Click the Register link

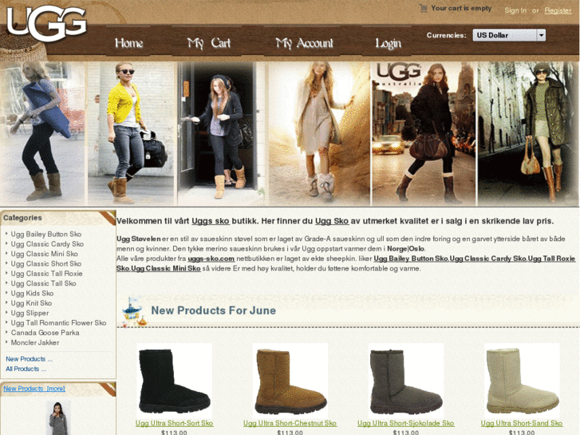coord(558,10)
